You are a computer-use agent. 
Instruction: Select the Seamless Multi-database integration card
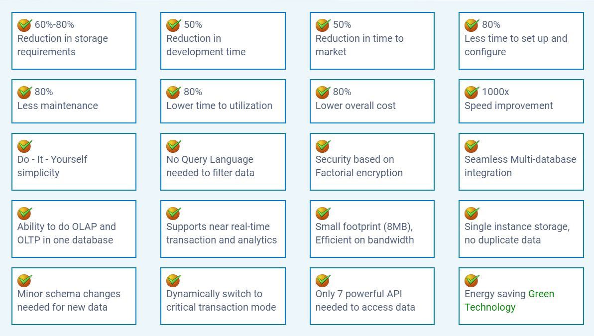point(521,162)
